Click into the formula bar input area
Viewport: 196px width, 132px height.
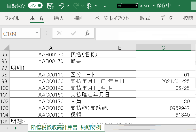(146, 34)
